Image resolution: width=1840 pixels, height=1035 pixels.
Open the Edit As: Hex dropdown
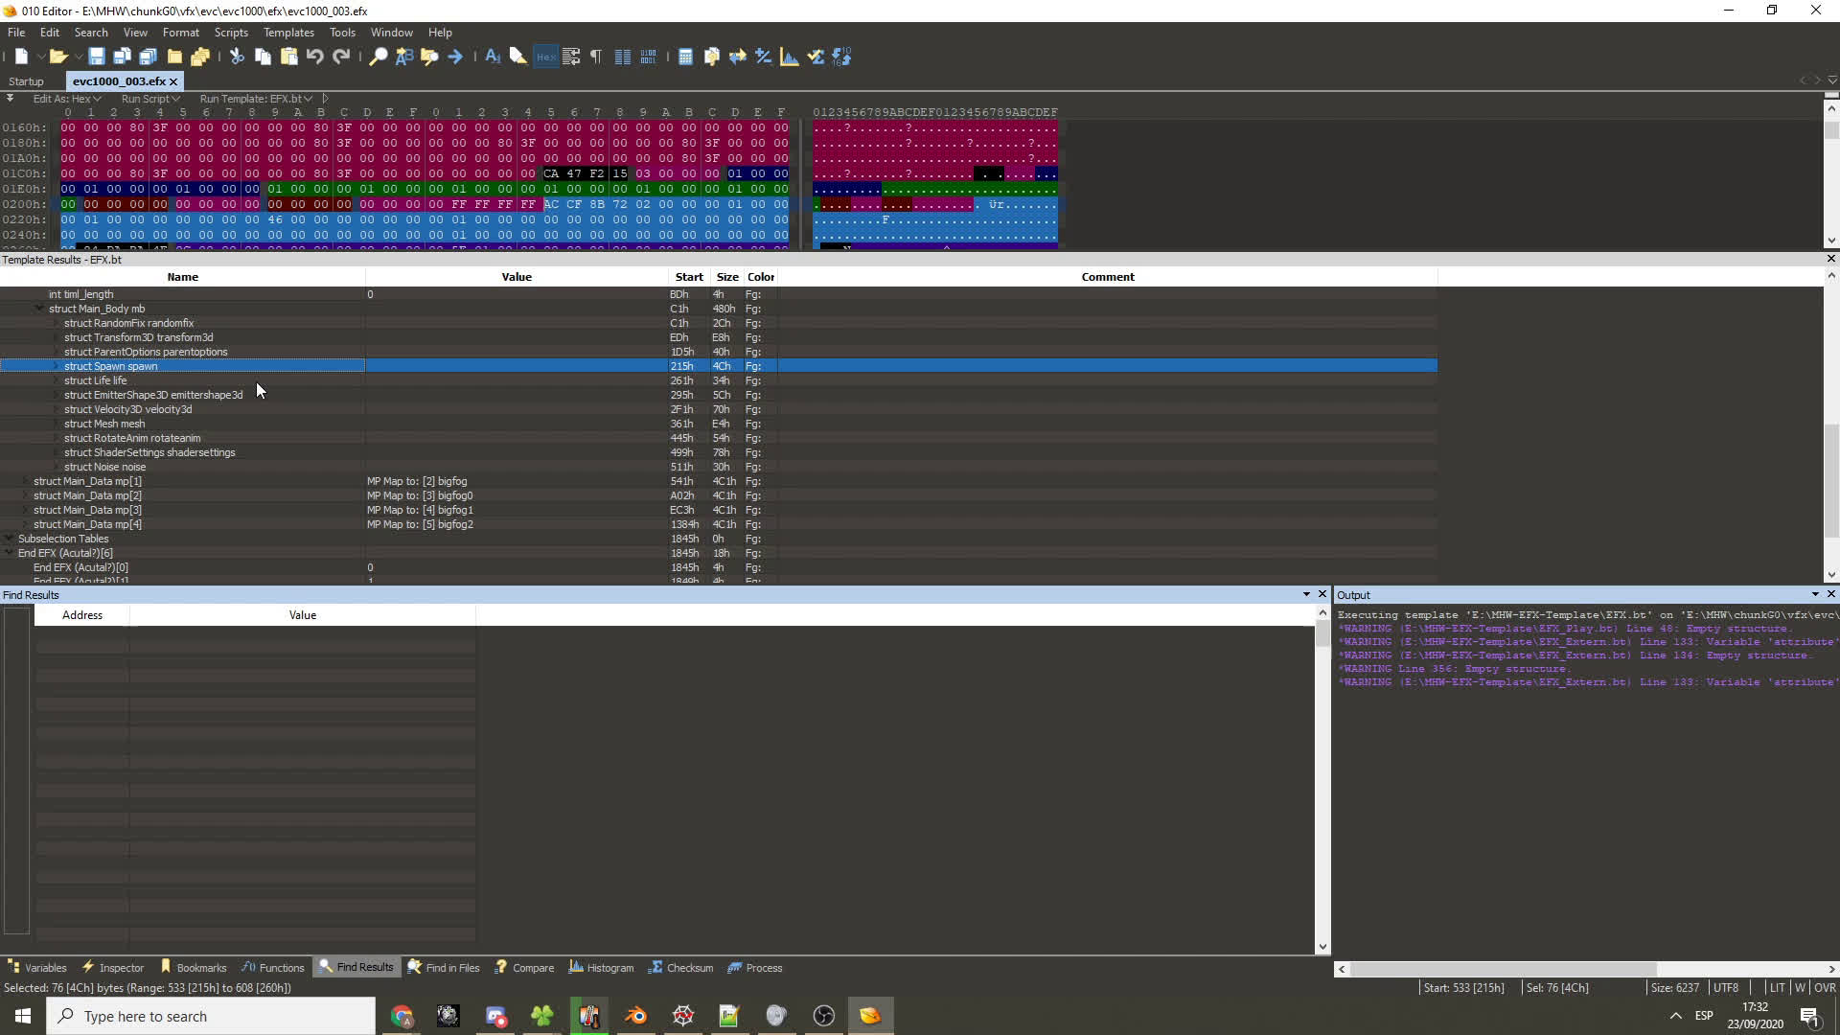[x=67, y=99]
